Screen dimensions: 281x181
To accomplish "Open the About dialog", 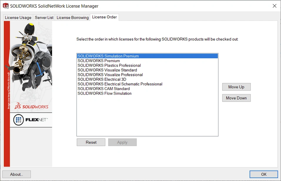I will (16, 174).
